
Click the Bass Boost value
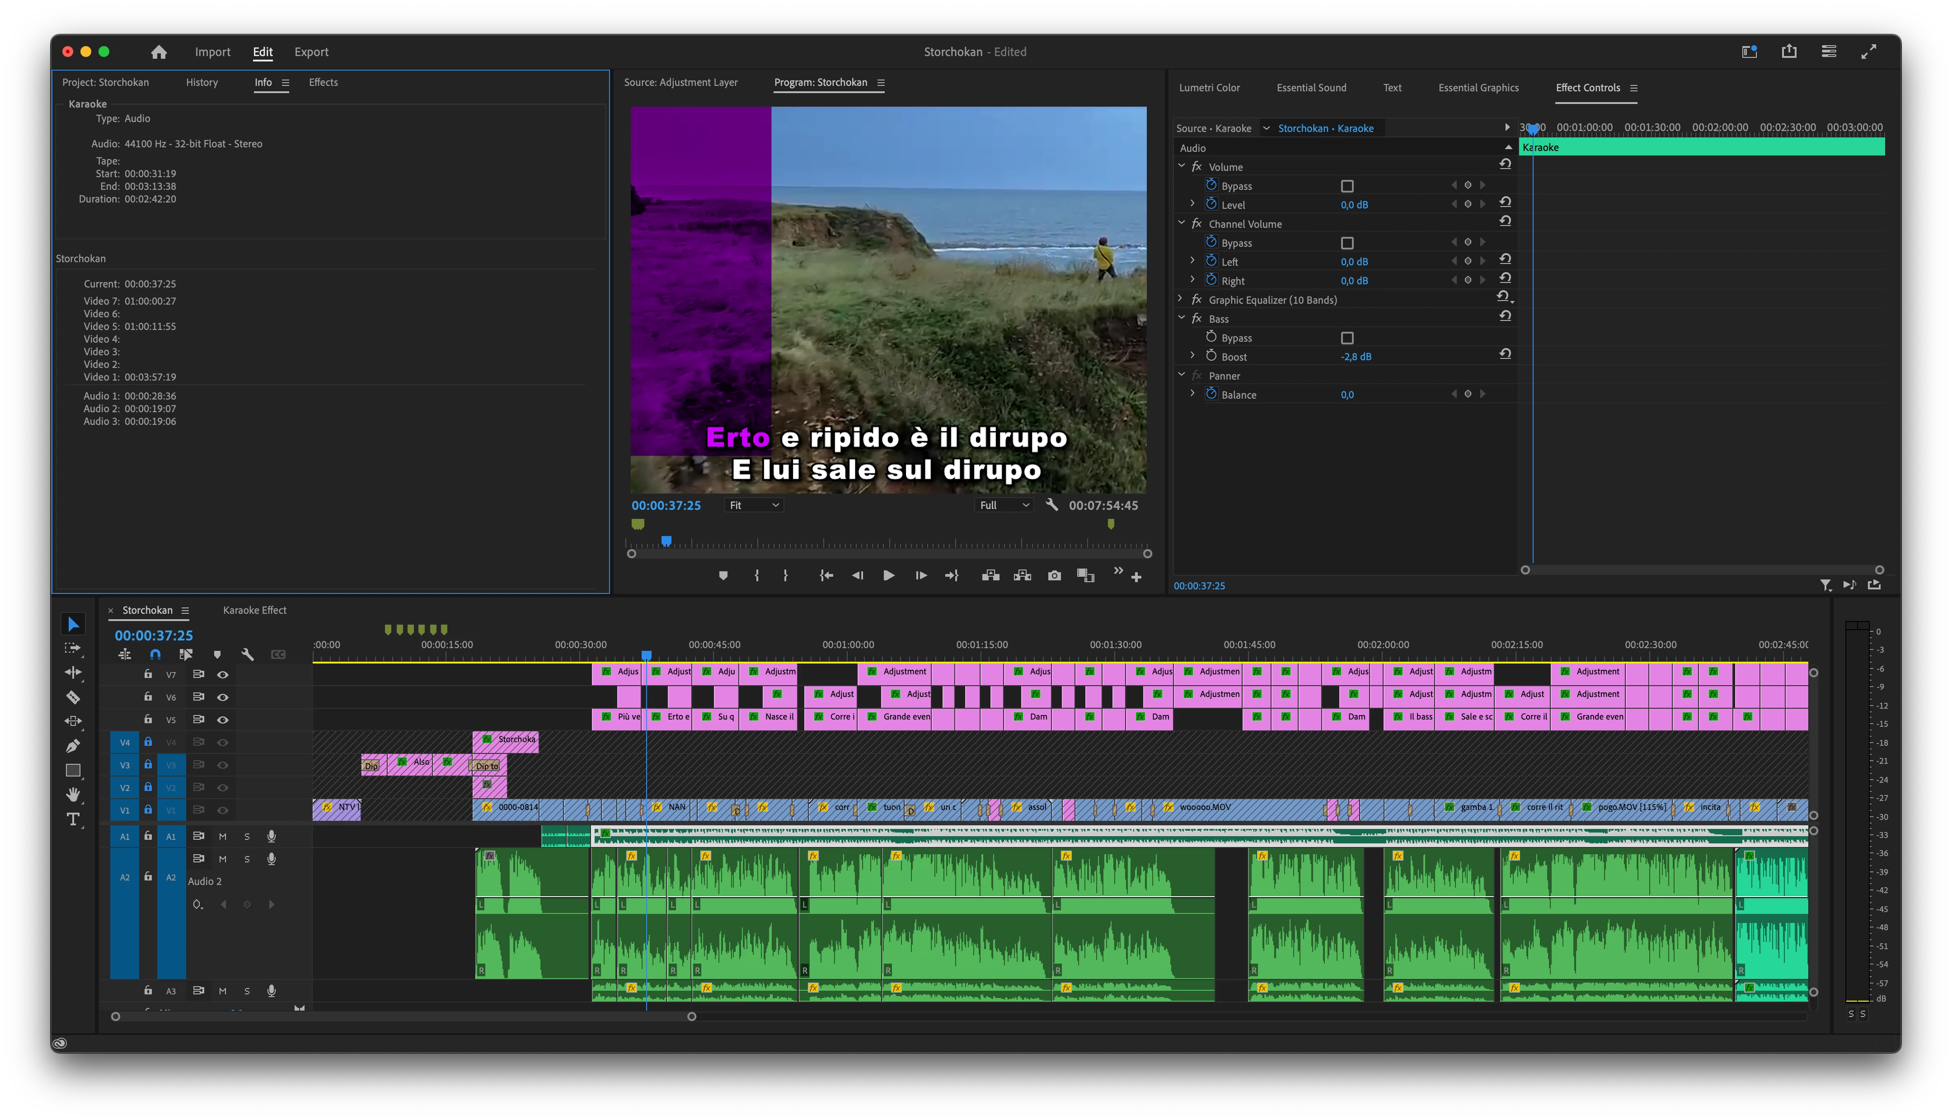(1356, 357)
